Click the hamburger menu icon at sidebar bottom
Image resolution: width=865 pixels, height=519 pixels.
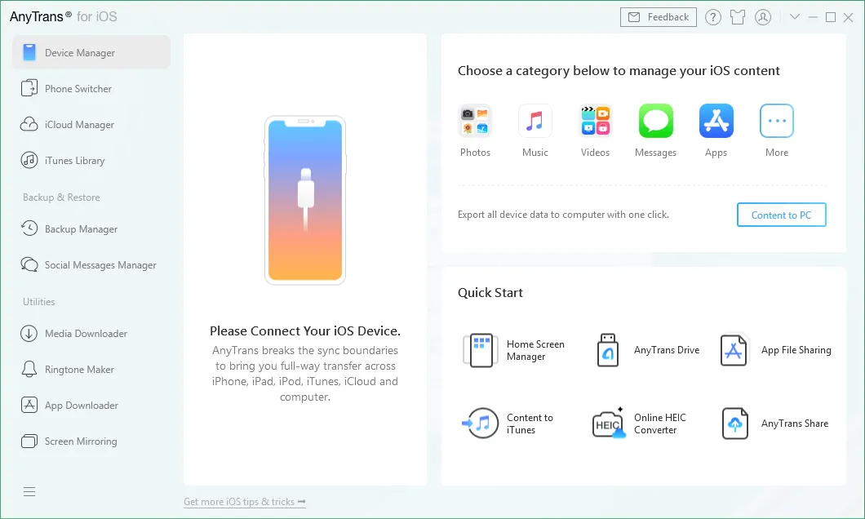(x=29, y=491)
